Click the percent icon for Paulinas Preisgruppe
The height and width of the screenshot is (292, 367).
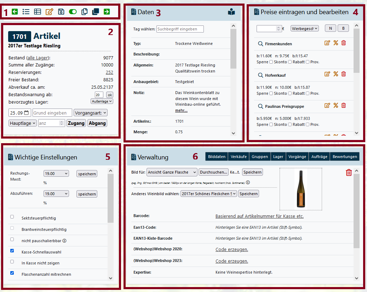tap(336, 105)
